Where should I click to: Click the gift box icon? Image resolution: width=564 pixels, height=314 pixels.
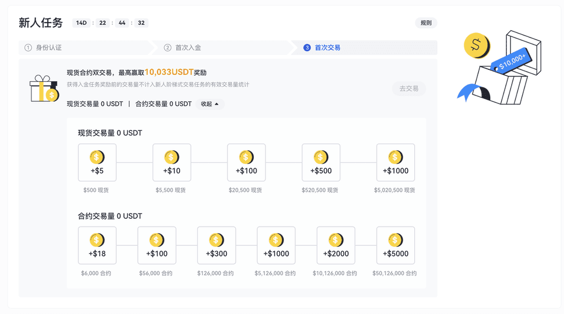click(x=44, y=89)
